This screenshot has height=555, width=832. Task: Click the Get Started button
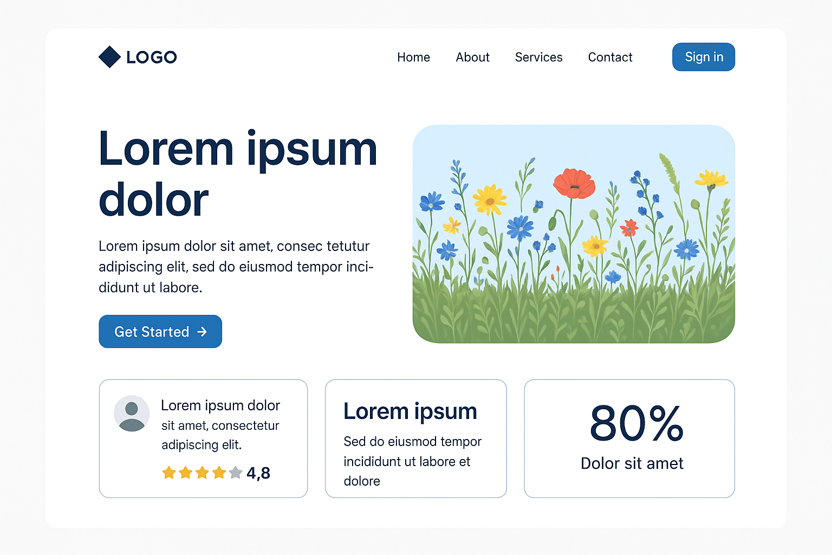pos(160,332)
